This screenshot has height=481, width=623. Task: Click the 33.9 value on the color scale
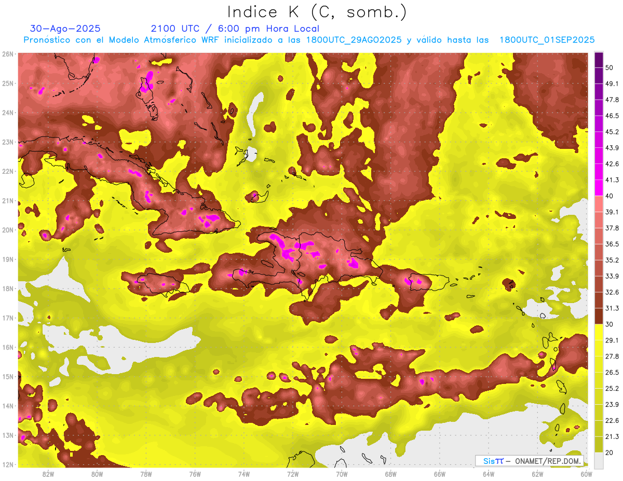612,276
